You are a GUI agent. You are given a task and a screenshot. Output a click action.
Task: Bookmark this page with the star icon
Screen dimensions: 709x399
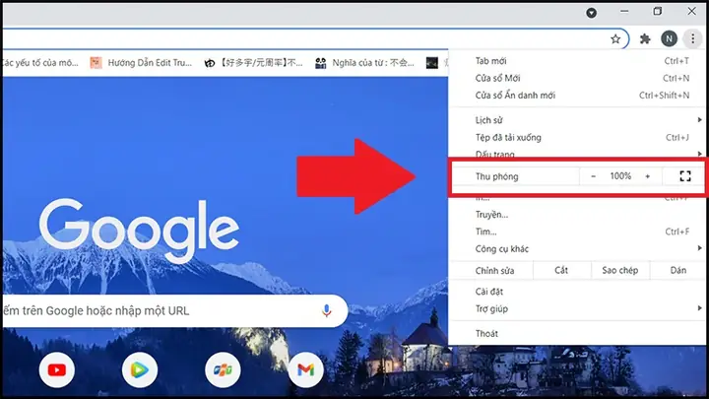click(615, 38)
